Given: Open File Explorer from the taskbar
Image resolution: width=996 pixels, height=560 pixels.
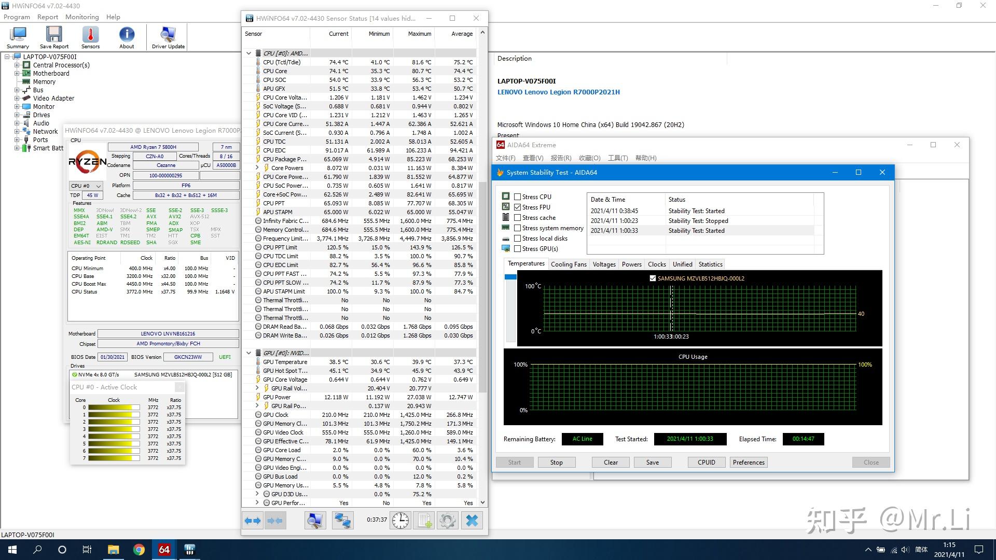Looking at the screenshot, I should click(113, 550).
